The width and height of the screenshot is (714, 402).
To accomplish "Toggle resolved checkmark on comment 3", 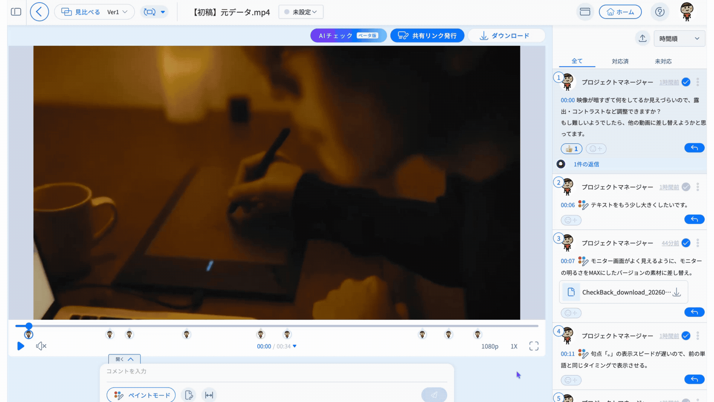I will [x=686, y=243].
